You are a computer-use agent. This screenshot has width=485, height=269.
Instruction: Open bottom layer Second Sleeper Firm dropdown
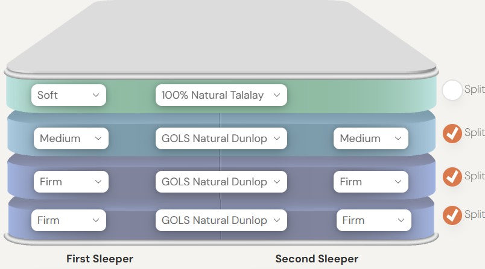373,220
